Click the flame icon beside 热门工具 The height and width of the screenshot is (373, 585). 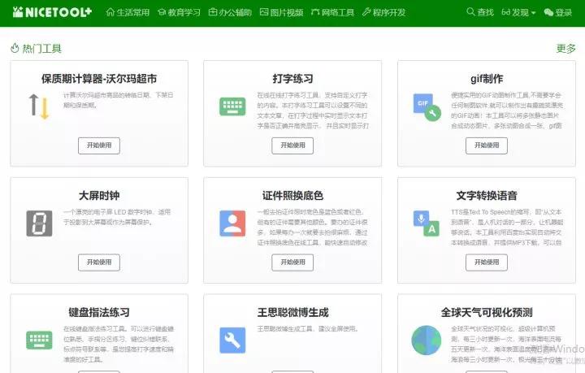[15, 48]
